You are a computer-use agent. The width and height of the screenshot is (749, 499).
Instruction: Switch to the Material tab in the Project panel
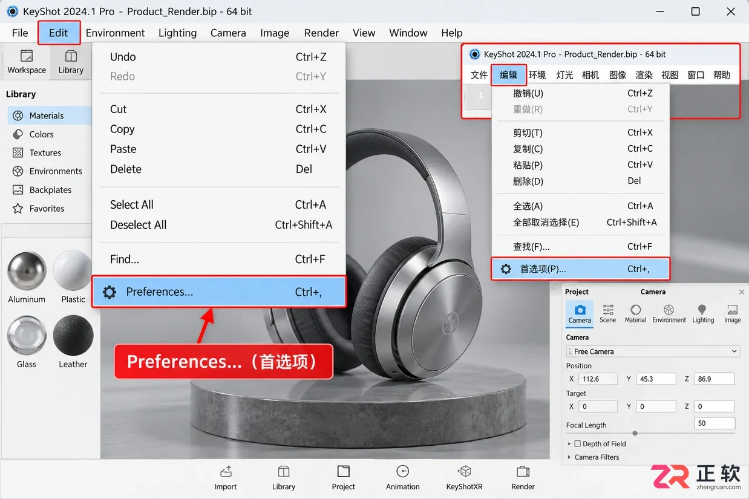click(635, 314)
